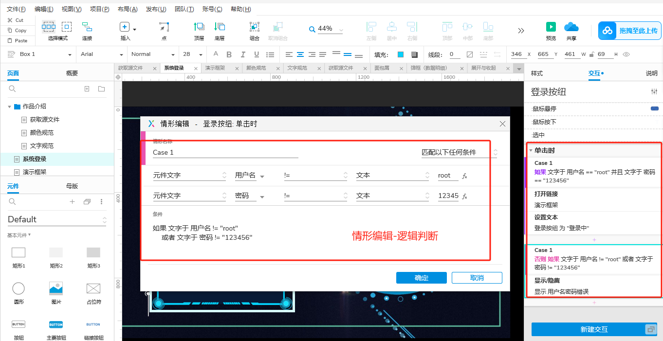Click the manage style icon beside Box 1
Image resolution: width=663 pixels, height=341 pixels.
[x=12, y=54]
